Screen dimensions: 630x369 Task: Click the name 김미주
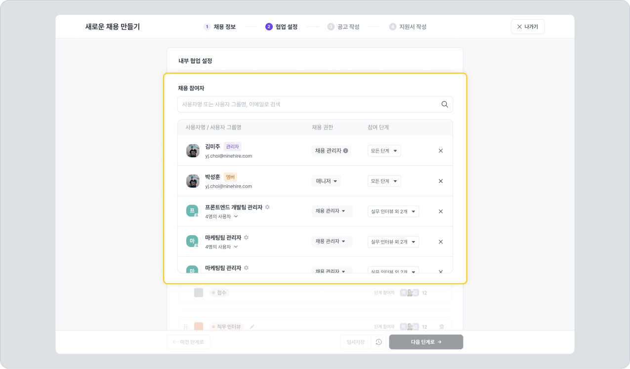coord(212,147)
